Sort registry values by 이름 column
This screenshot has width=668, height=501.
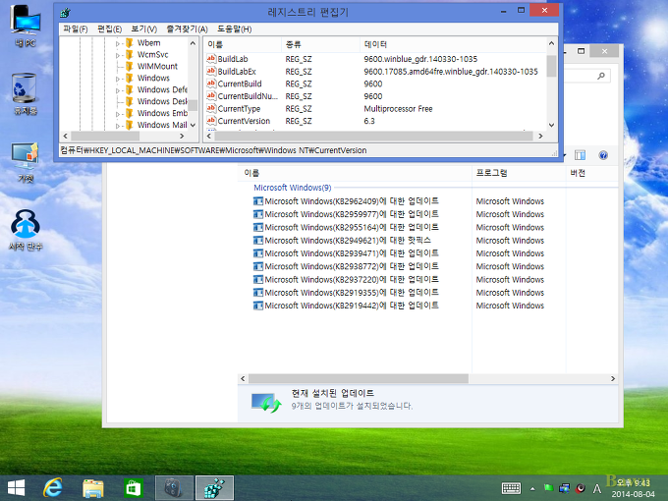click(x=243, y=44)
